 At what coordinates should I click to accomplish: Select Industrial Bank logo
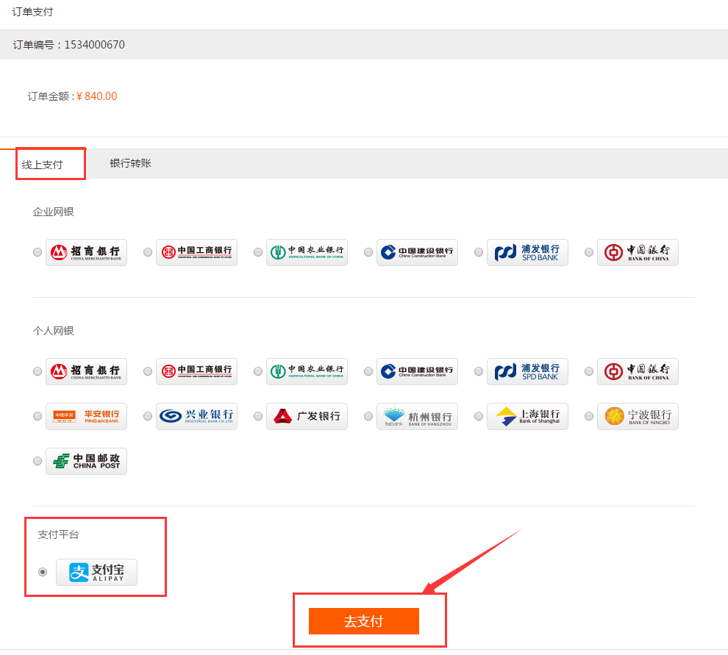coord(196,416)
